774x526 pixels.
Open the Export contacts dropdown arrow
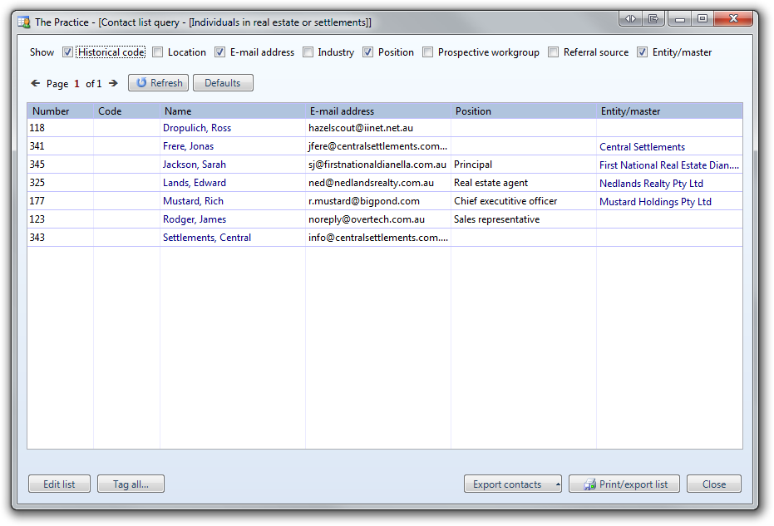pyautogui.click(x=558, y=484)
